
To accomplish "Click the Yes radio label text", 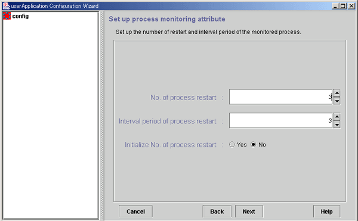I will (x=242, y=145).
